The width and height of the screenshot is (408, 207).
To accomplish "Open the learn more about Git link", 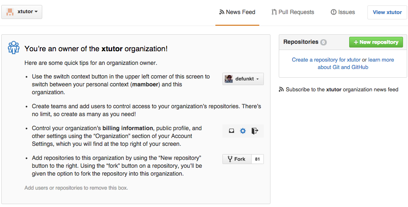I will point(356,64).
